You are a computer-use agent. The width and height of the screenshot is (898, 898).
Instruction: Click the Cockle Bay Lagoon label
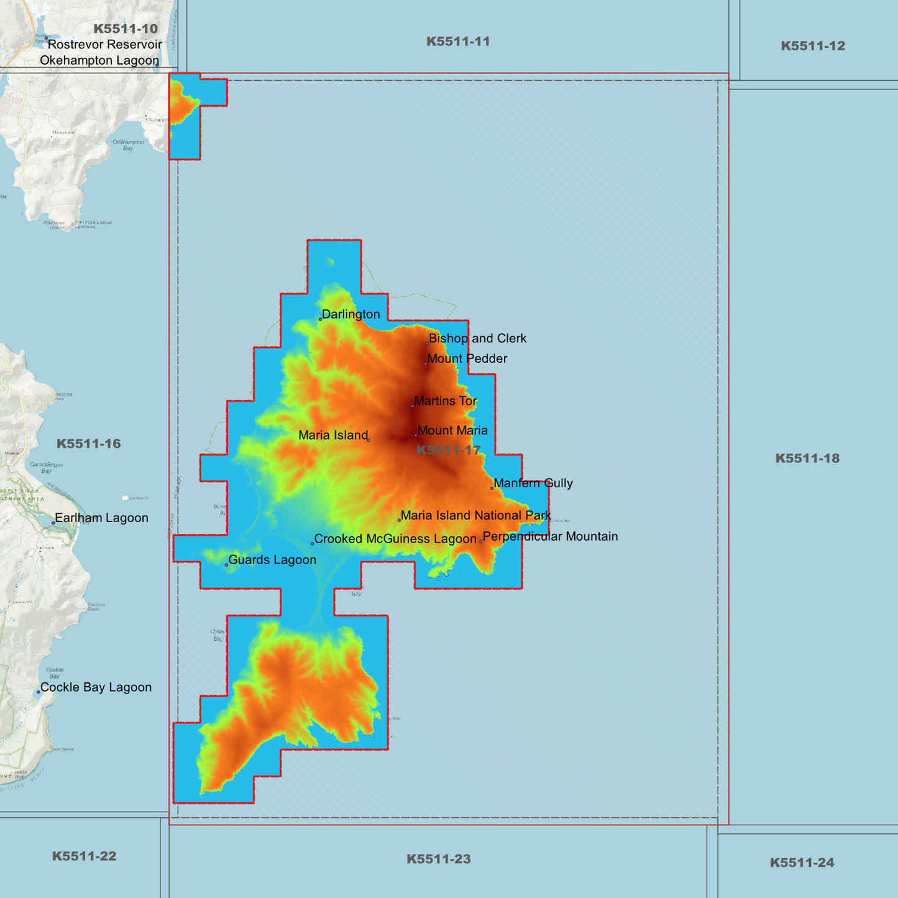96,687
